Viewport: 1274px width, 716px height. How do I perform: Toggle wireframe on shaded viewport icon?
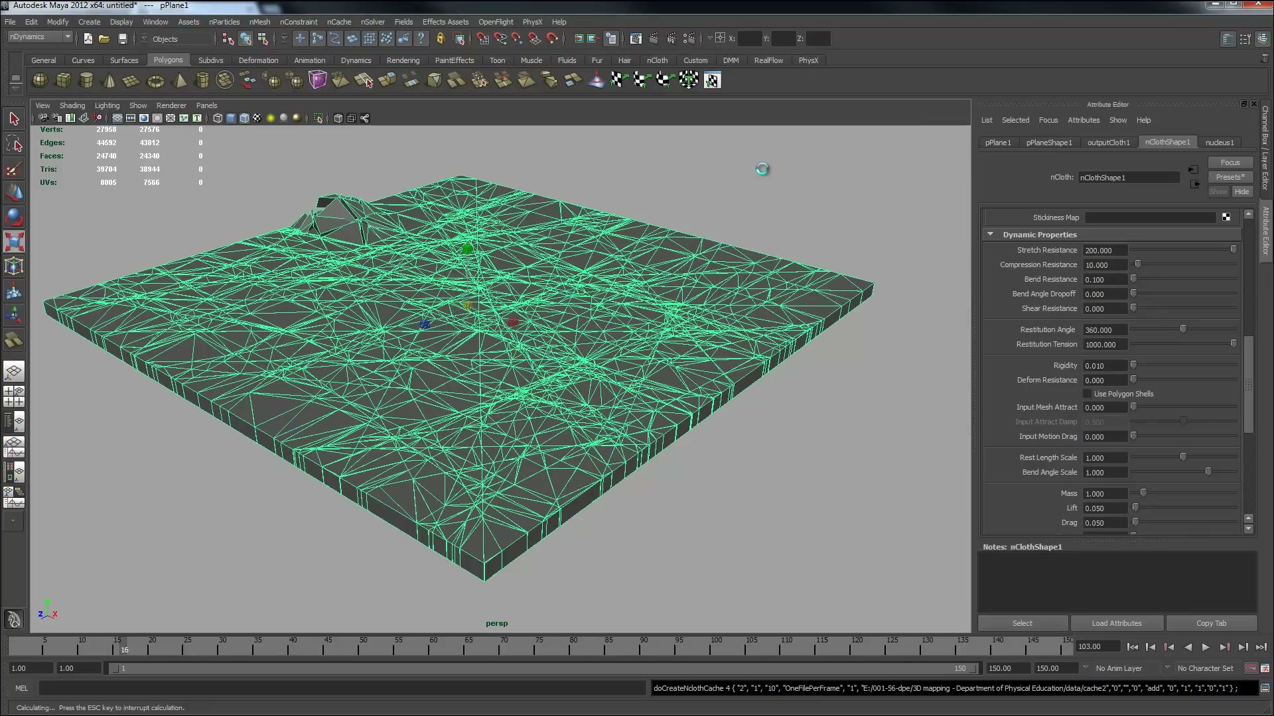pos(244,118)
